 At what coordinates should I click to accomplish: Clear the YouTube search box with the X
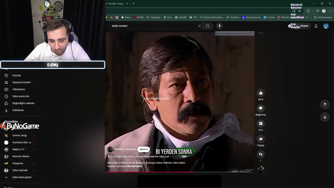click(199, 26)
